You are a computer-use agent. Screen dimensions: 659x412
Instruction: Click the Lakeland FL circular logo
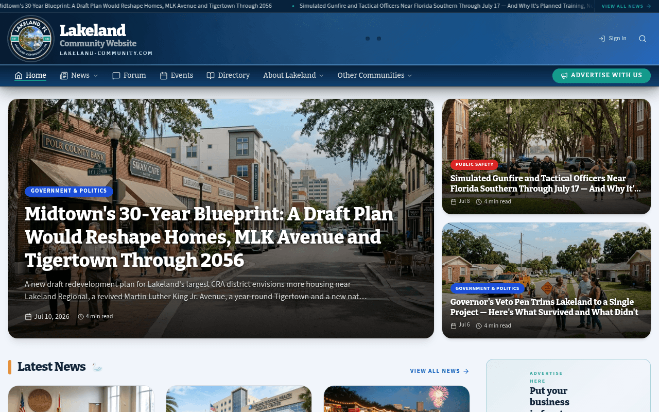click(x=31, y=39)
